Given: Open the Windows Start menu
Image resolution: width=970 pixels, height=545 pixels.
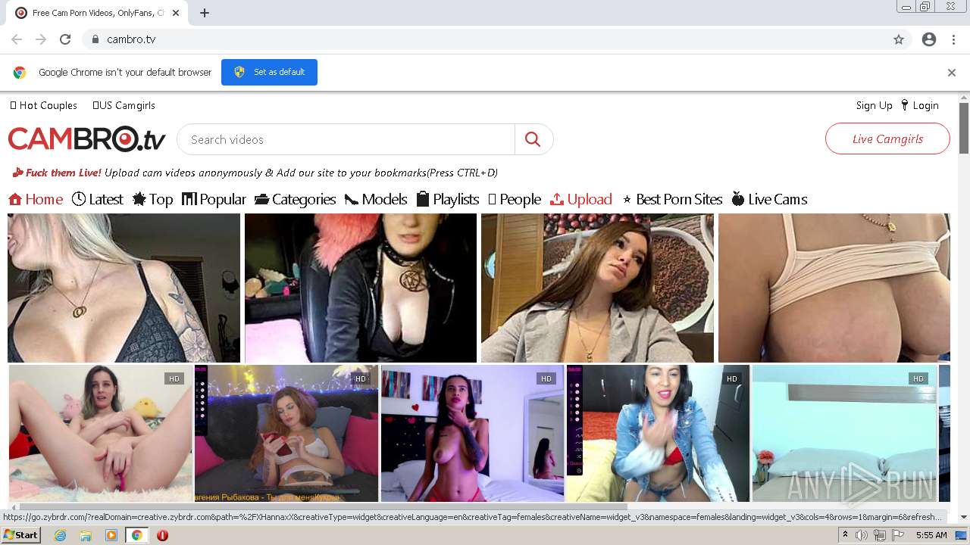Looking at the screenshot, I should (x=20, y=535).
